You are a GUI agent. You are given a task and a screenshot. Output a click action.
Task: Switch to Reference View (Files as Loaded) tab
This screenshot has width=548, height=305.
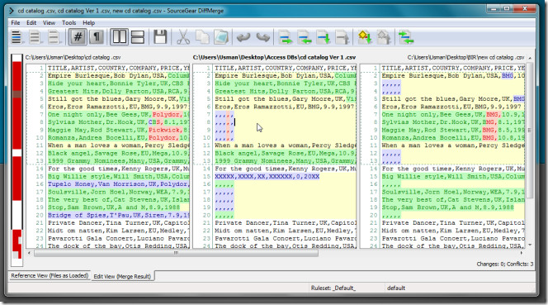(50, 275)
